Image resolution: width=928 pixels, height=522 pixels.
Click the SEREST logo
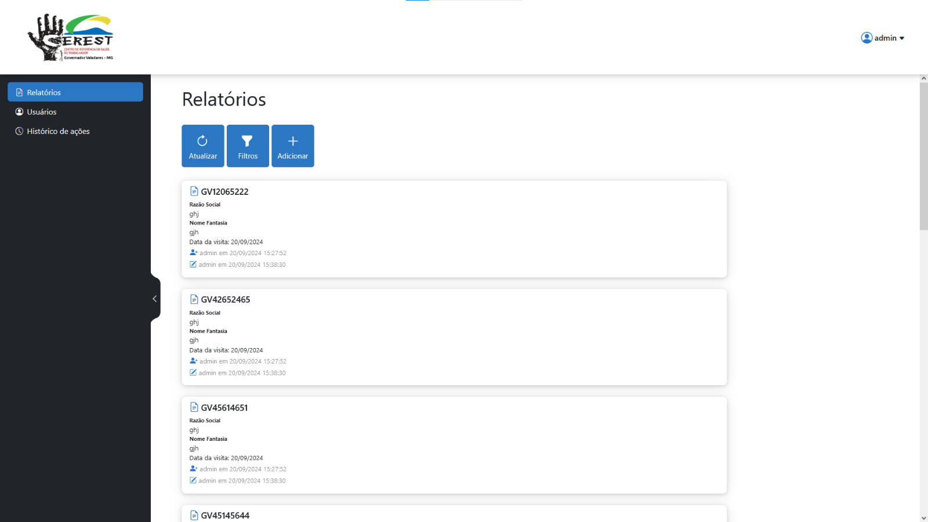[71, 38]
